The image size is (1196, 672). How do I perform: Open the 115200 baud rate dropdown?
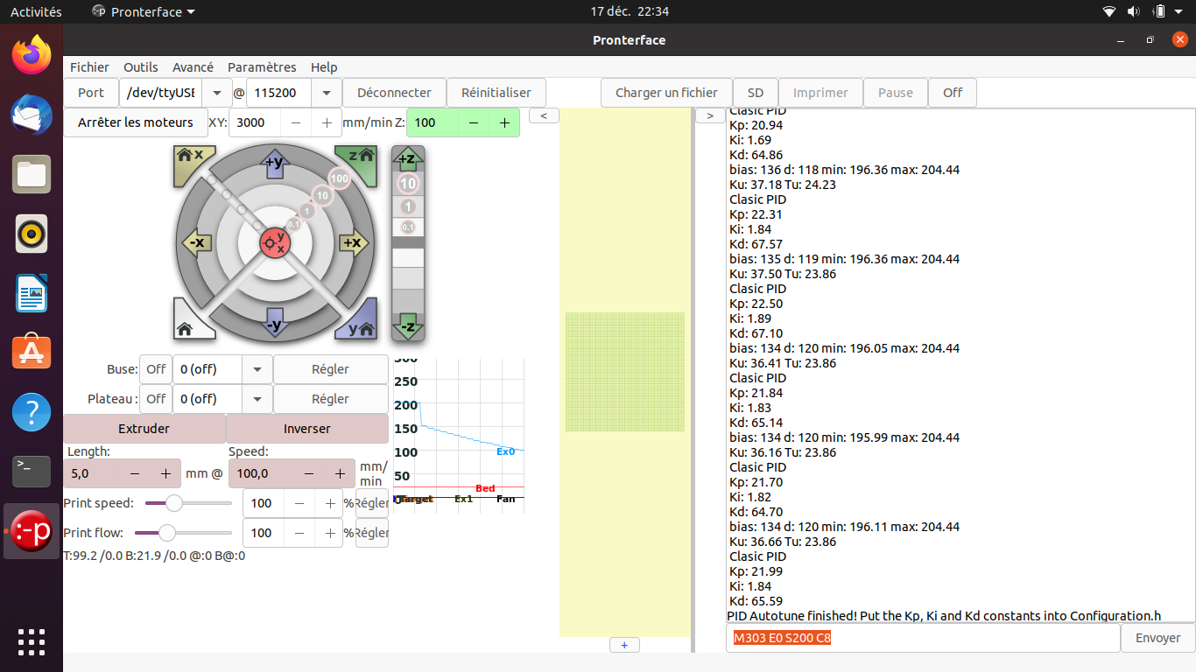coord(327,93)
